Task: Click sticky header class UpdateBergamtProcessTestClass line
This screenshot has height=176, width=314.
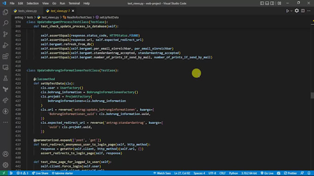Action: pyautogui.click(x=67, y=22)
